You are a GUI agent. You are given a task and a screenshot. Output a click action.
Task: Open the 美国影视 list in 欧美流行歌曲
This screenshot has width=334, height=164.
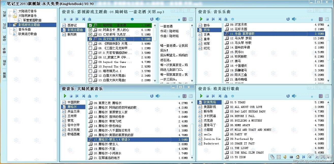click(210, 107)
